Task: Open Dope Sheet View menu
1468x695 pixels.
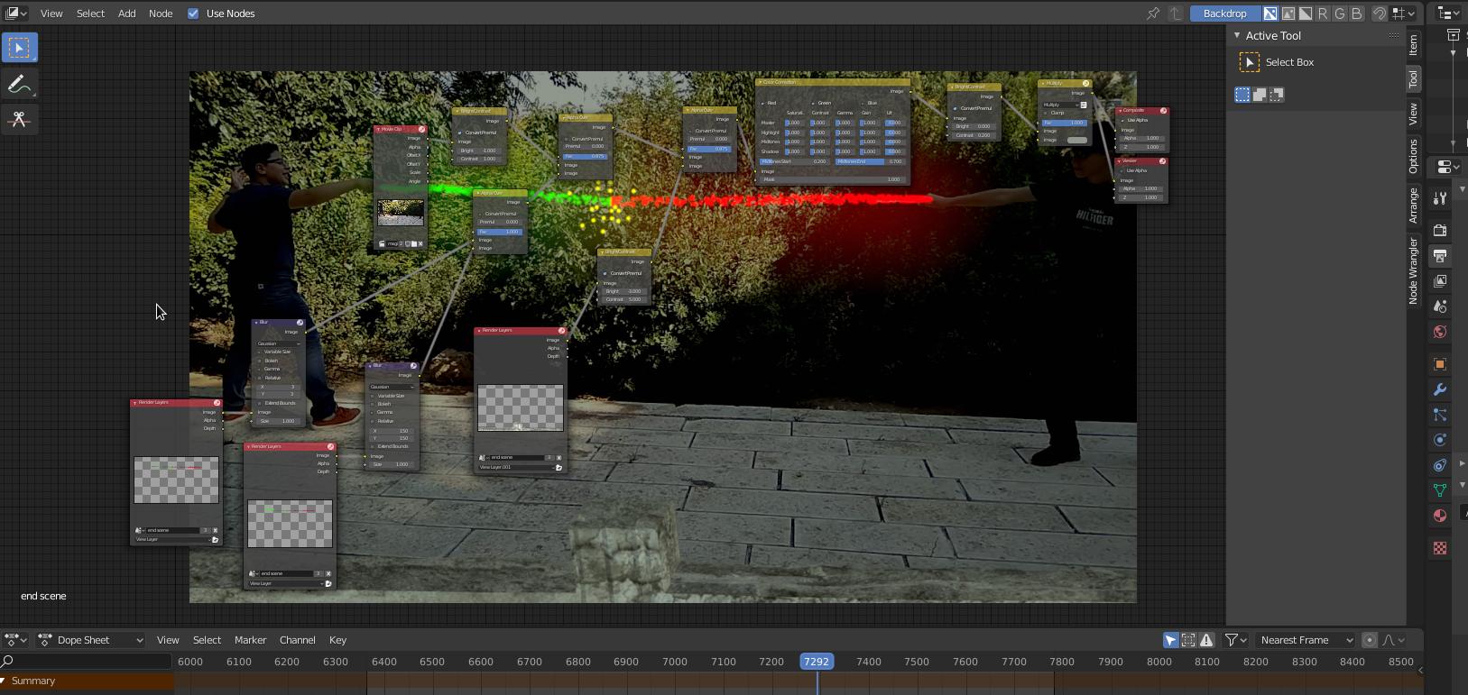Action: click(168, 640)
